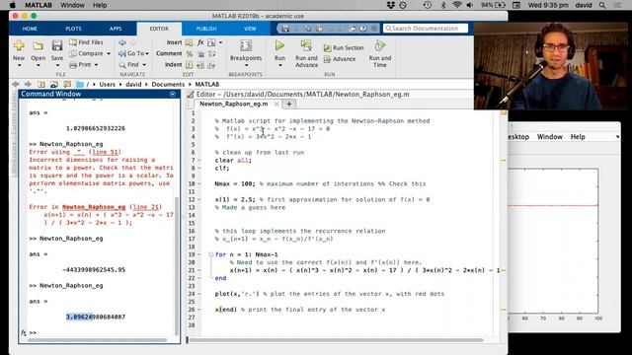
Task: Expand the Run dropdown arrow
Action: point(279,65)
